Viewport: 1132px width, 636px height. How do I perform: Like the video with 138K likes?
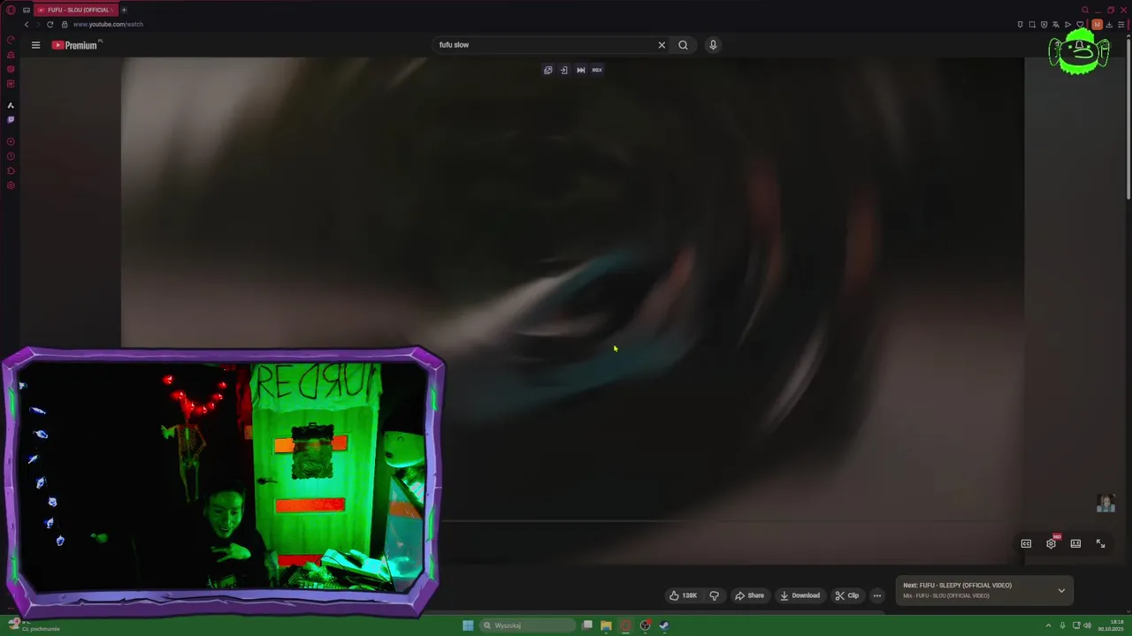click(683, 595)
